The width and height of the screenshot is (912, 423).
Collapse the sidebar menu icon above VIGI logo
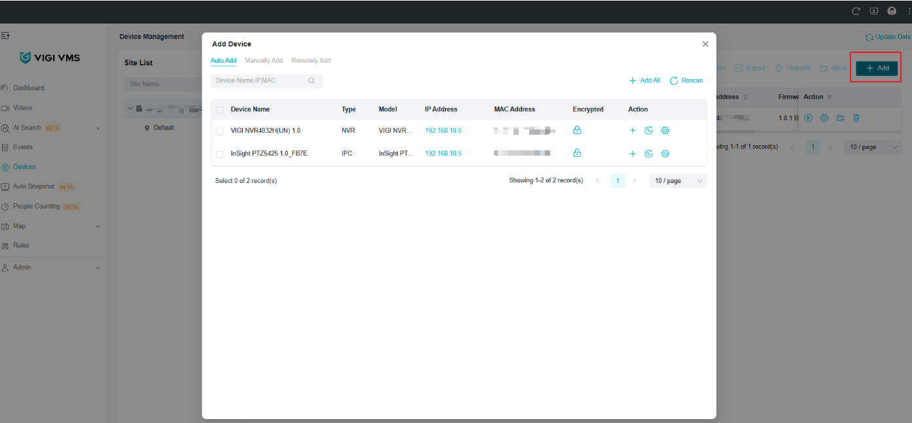click(x=5, y=35)
